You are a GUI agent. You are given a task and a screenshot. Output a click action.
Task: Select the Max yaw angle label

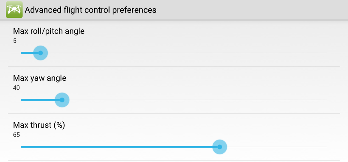click(40, 78)
